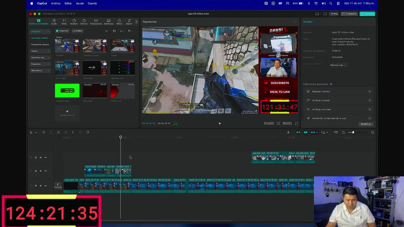Image resolution: width=404 pixels, height=227 pixels.
Task: Enter fullscreen preview mode
Action: [x=296, y=124]
